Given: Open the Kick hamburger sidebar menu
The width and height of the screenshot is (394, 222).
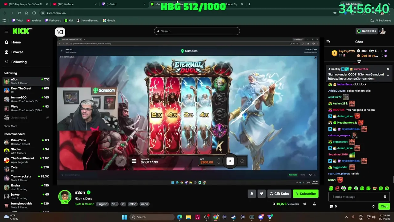Looking at the screenshot, I should coord(6,31).
